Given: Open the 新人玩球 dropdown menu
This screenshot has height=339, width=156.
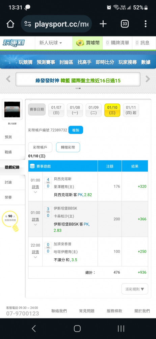Looking at the screenshot, I should (50, 43).
